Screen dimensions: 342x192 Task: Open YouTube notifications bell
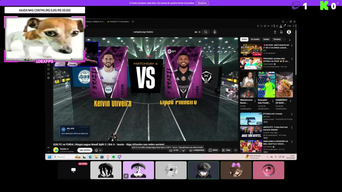(281, 32)
